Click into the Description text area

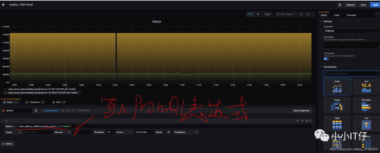click(351, 45)
